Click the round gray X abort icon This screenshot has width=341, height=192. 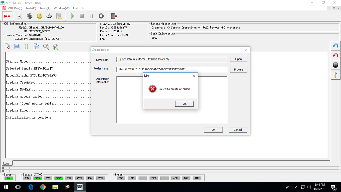pos(101,16)
